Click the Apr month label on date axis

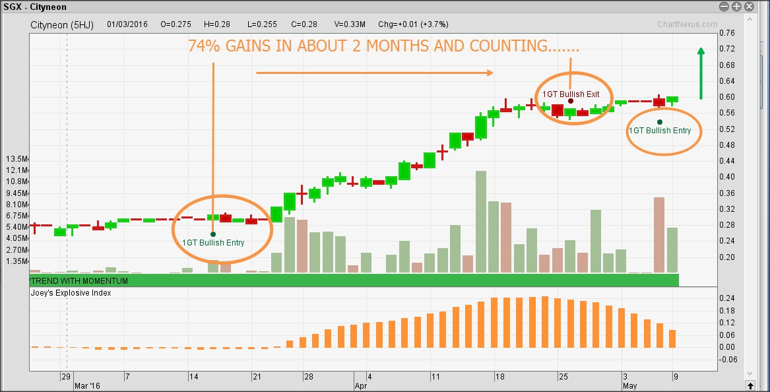(x=360, y=386)
